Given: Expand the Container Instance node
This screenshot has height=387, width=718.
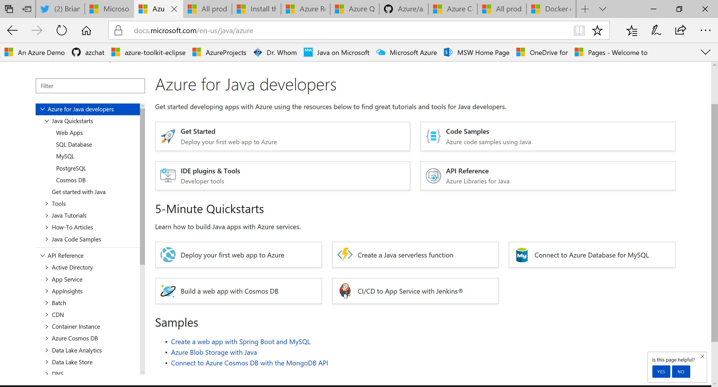Looking at the screenshot, I should coord(47,326).
